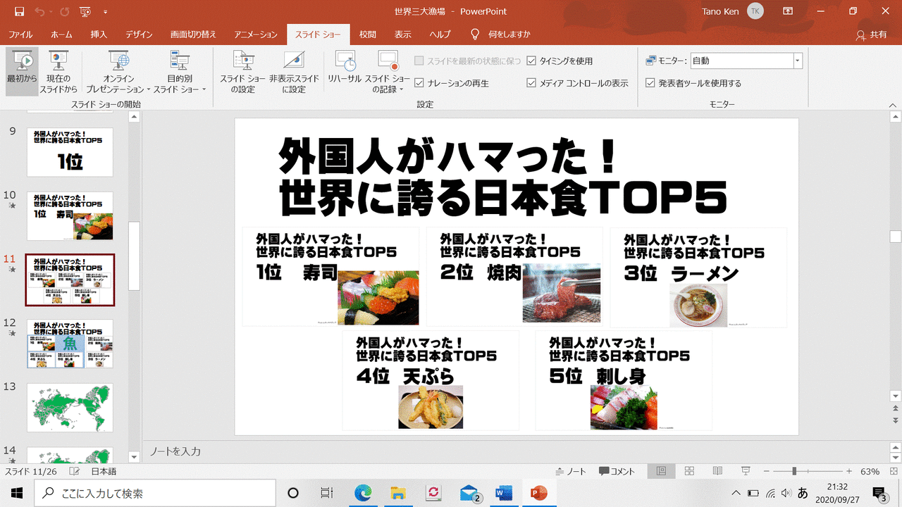Enable 発表者ツールを使用する option
Screen dimensions: 902x507
point(651,82)
